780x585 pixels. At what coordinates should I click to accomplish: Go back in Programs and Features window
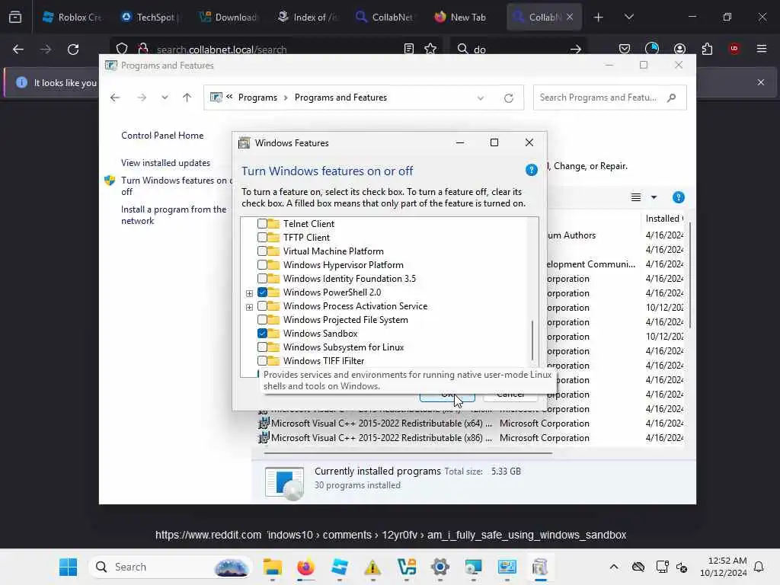coord(115,97)
